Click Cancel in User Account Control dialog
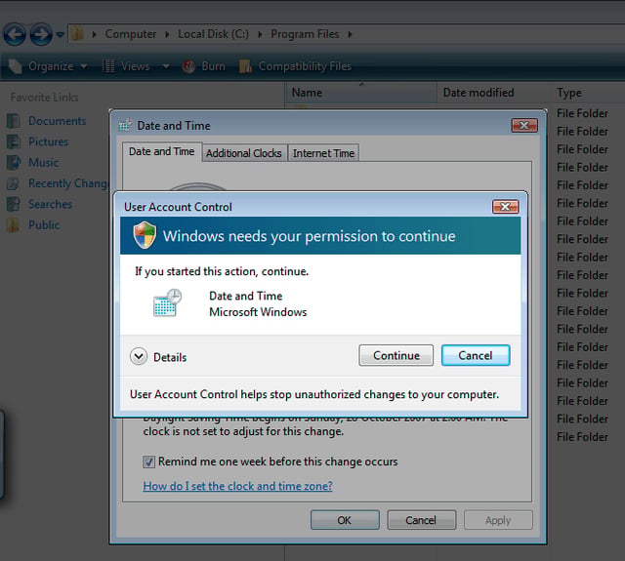625x561 pixels. (476, 355)
